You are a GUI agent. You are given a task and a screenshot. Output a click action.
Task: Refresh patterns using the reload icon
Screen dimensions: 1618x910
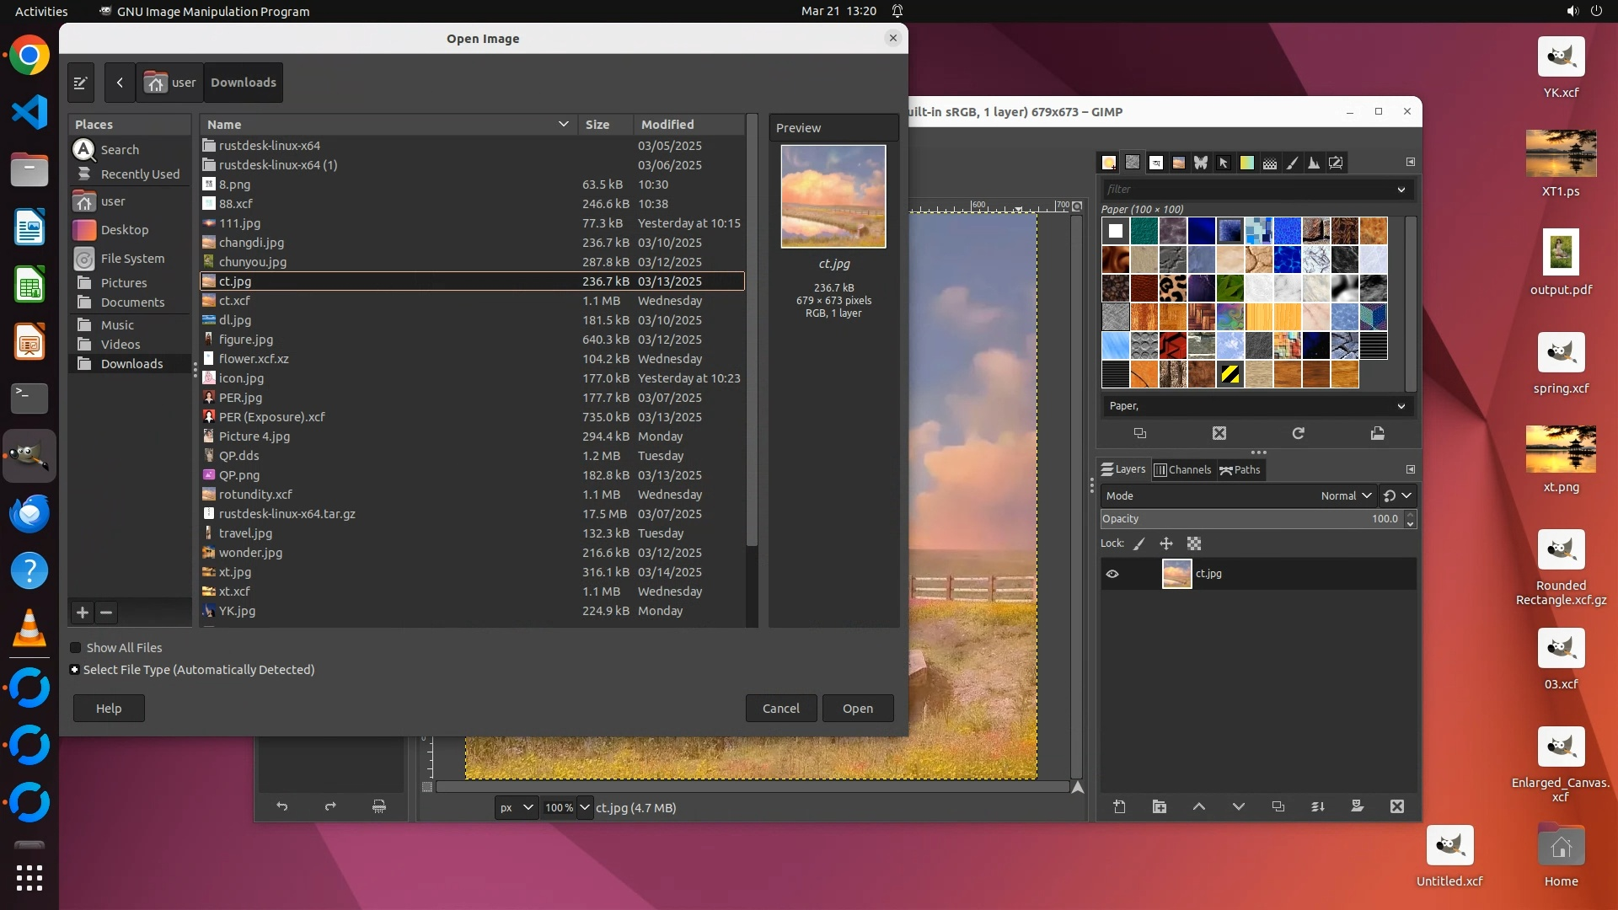point(1298,433)
